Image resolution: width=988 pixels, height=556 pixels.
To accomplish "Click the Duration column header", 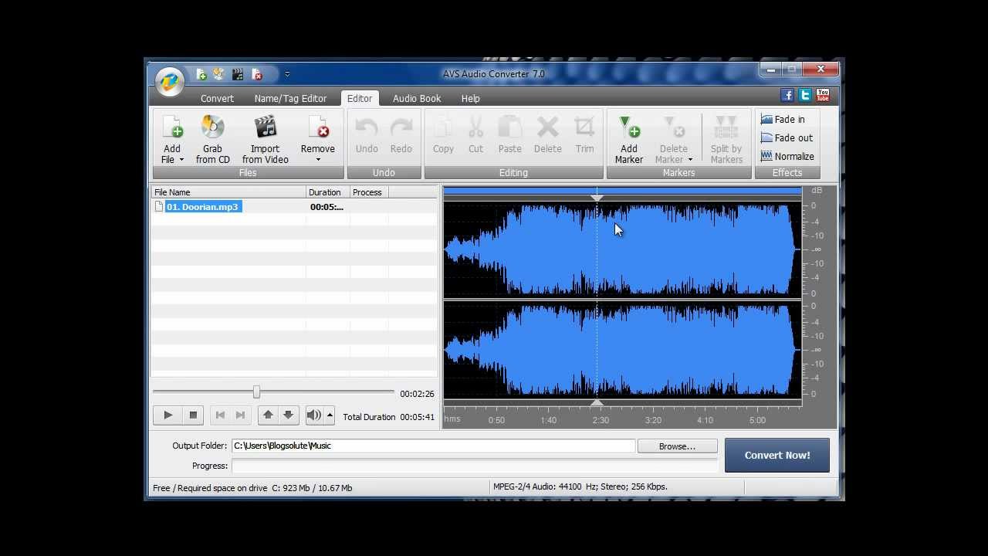I will click(328, 192).
